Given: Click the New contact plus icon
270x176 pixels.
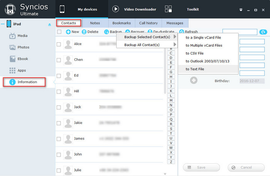Looking at the screenshot, I should 68,32.
